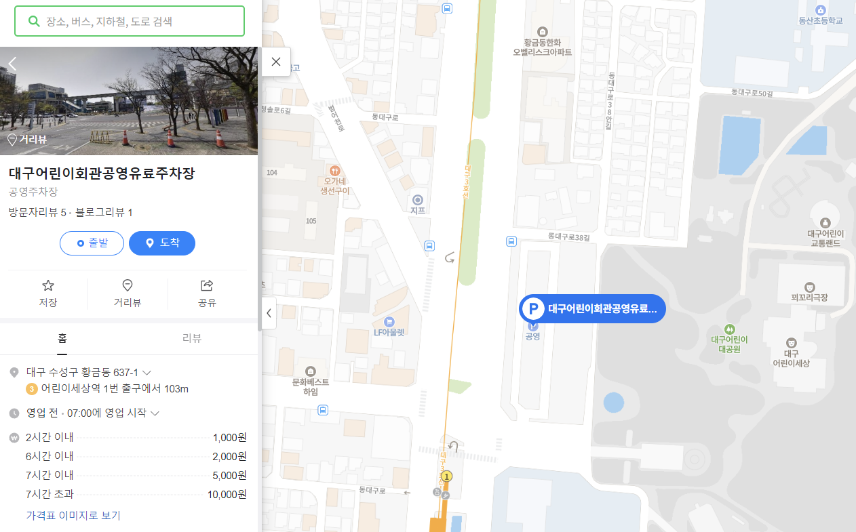Set destination with the 도착 button

tap(162, 243)
